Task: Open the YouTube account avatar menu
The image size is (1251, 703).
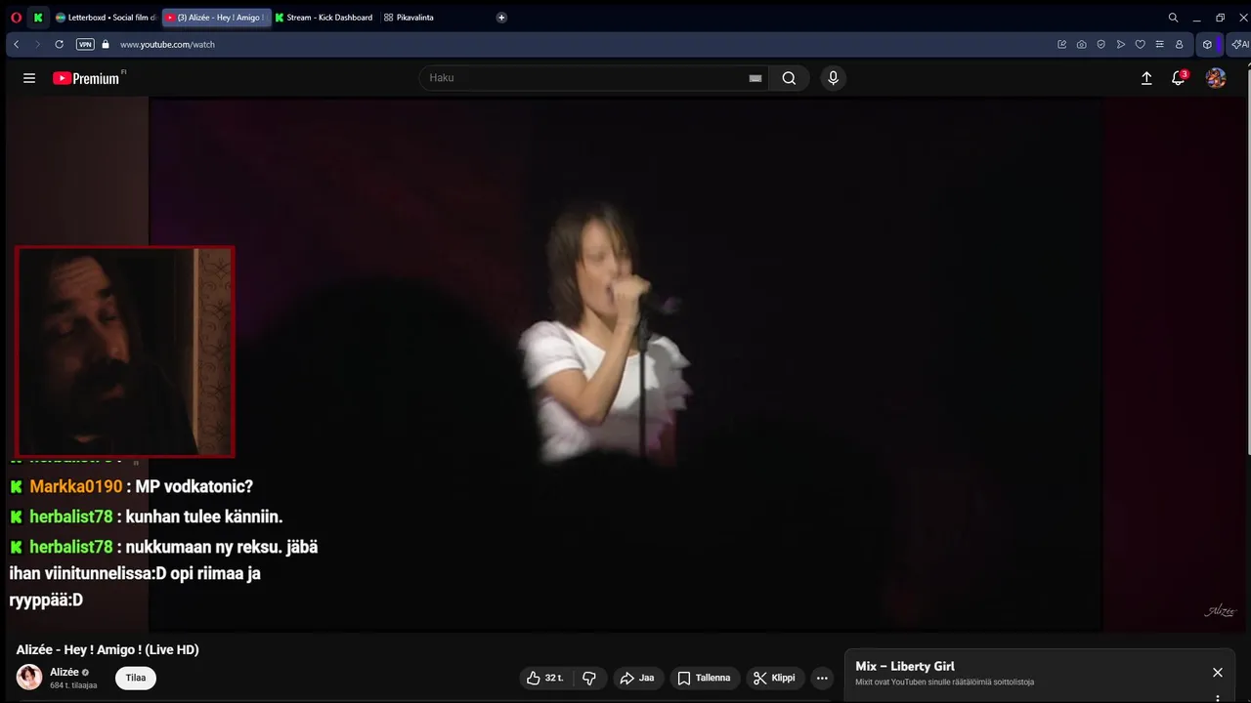Action: [1216, 78]
